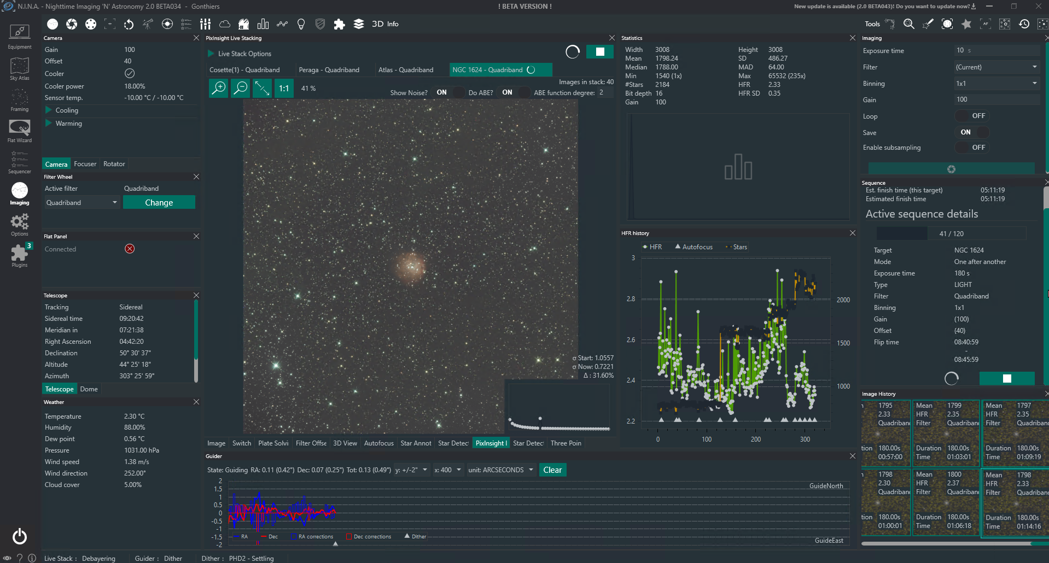
Task: Open the Imaging Binning 1x1 dropdown
Action: click(x=997, y=83)
